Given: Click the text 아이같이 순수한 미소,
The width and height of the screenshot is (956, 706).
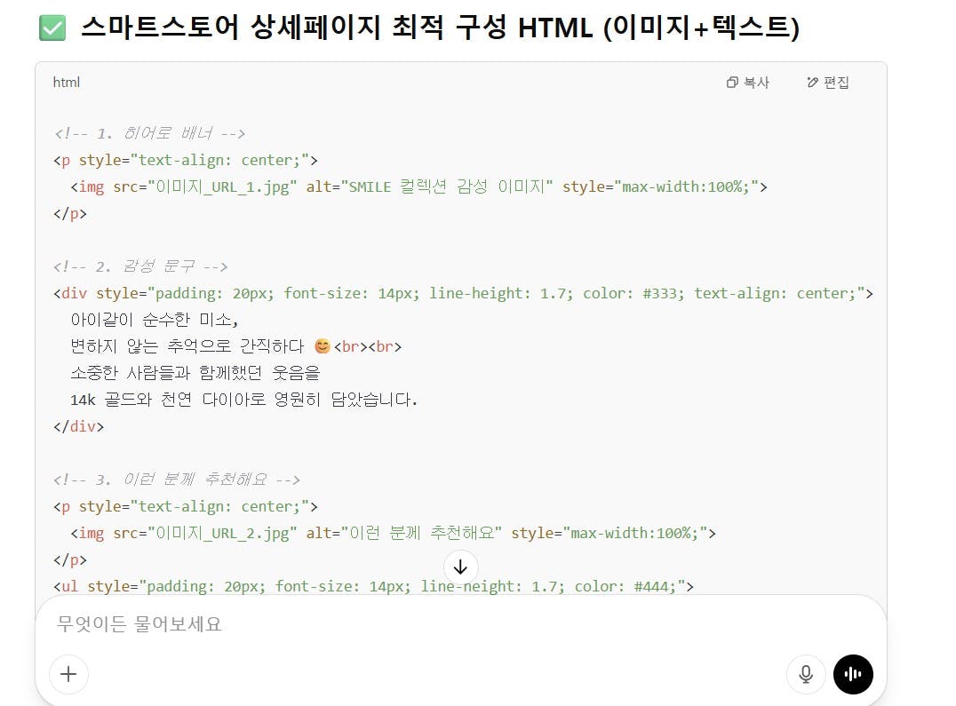Looking at the screenshot, I should (x=155, y=320).
